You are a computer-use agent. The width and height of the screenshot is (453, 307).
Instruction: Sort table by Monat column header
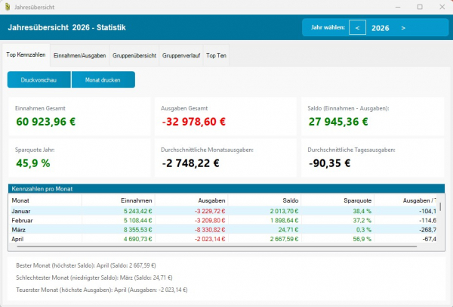[x=45, y=200]
